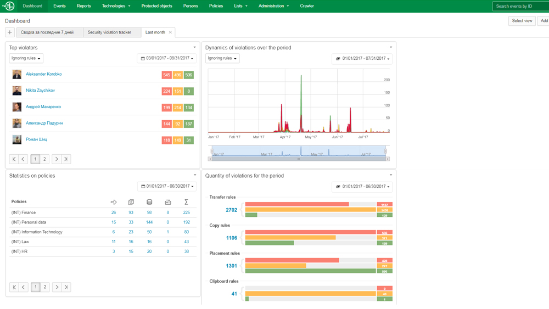The width and height of the screenshot is (549, 309).
Task: Select page 2 in Statistics on policies
Action: coord(45,287)
